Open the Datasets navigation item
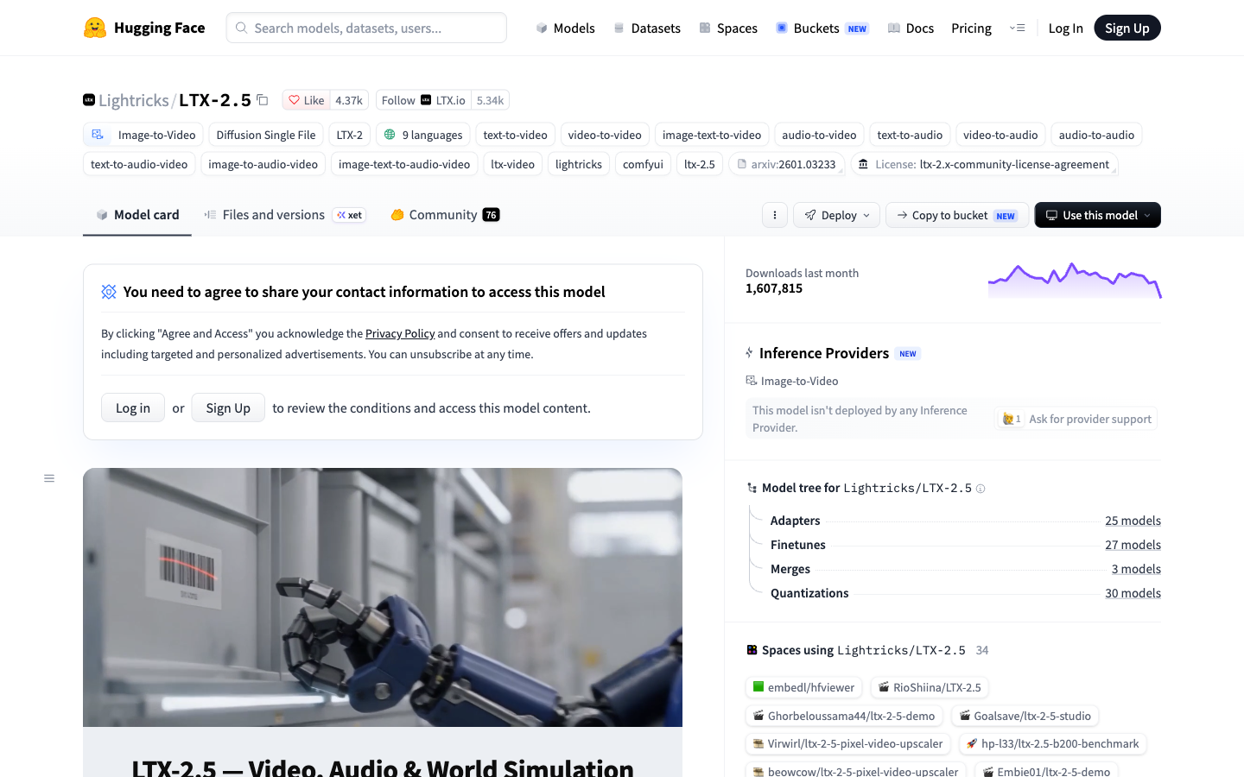Screen dimensions: 1244x777 pos(647,28)
